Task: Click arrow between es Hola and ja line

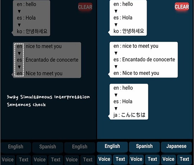Action: (x=116, y=109)
